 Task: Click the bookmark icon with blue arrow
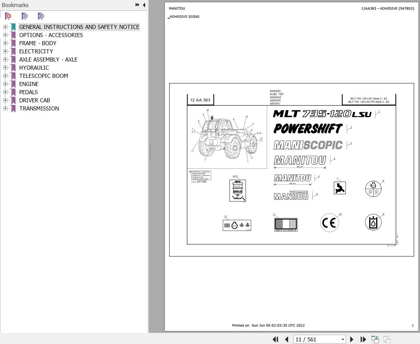coord(41,16)
